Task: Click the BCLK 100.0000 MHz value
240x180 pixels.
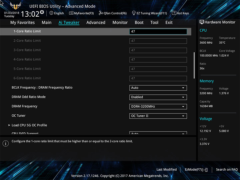Action: (209, 56)
